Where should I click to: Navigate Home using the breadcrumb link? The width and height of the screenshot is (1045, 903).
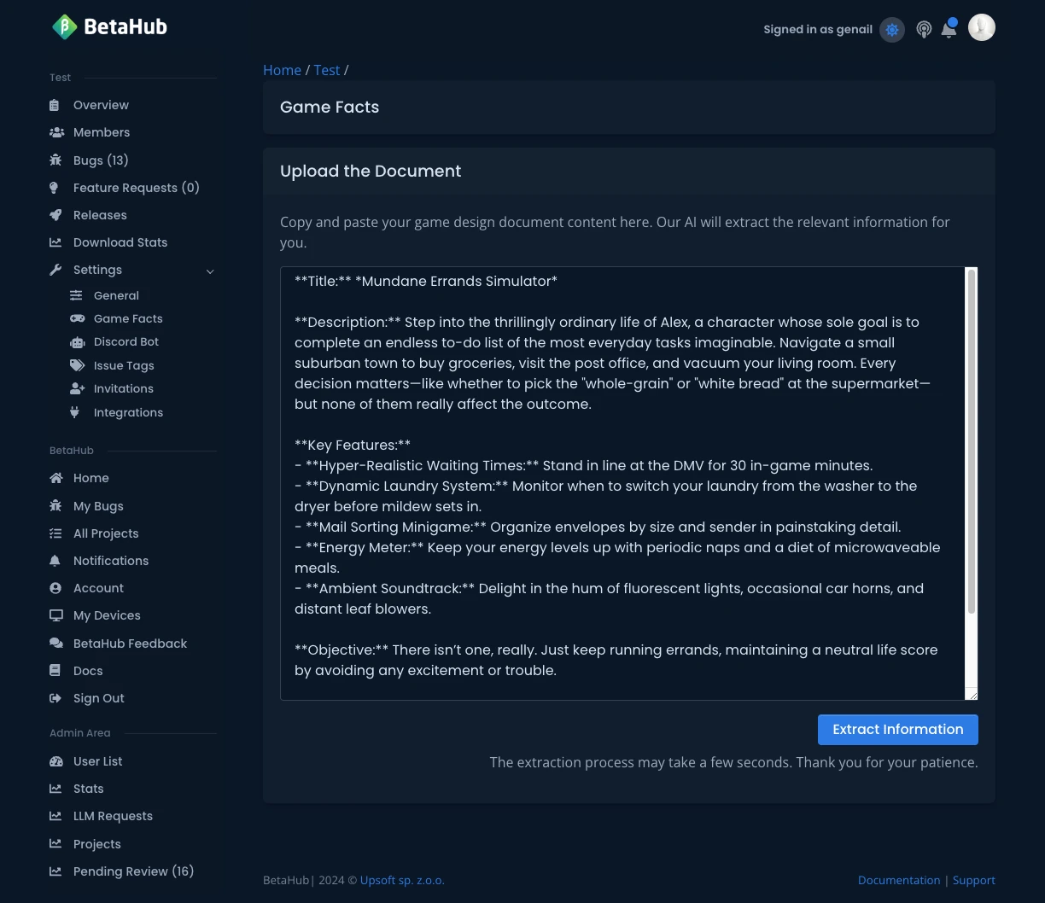[x=282, y=70]
